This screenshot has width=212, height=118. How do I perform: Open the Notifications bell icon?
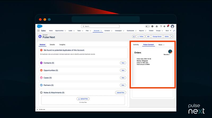(168, 26)
